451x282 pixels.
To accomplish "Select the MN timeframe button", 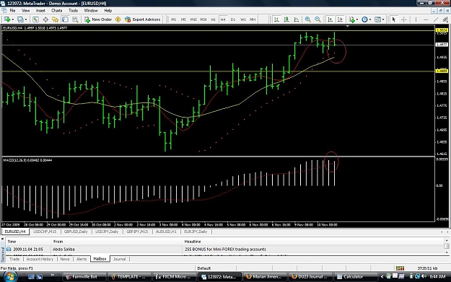I will (x=253, y=19).
